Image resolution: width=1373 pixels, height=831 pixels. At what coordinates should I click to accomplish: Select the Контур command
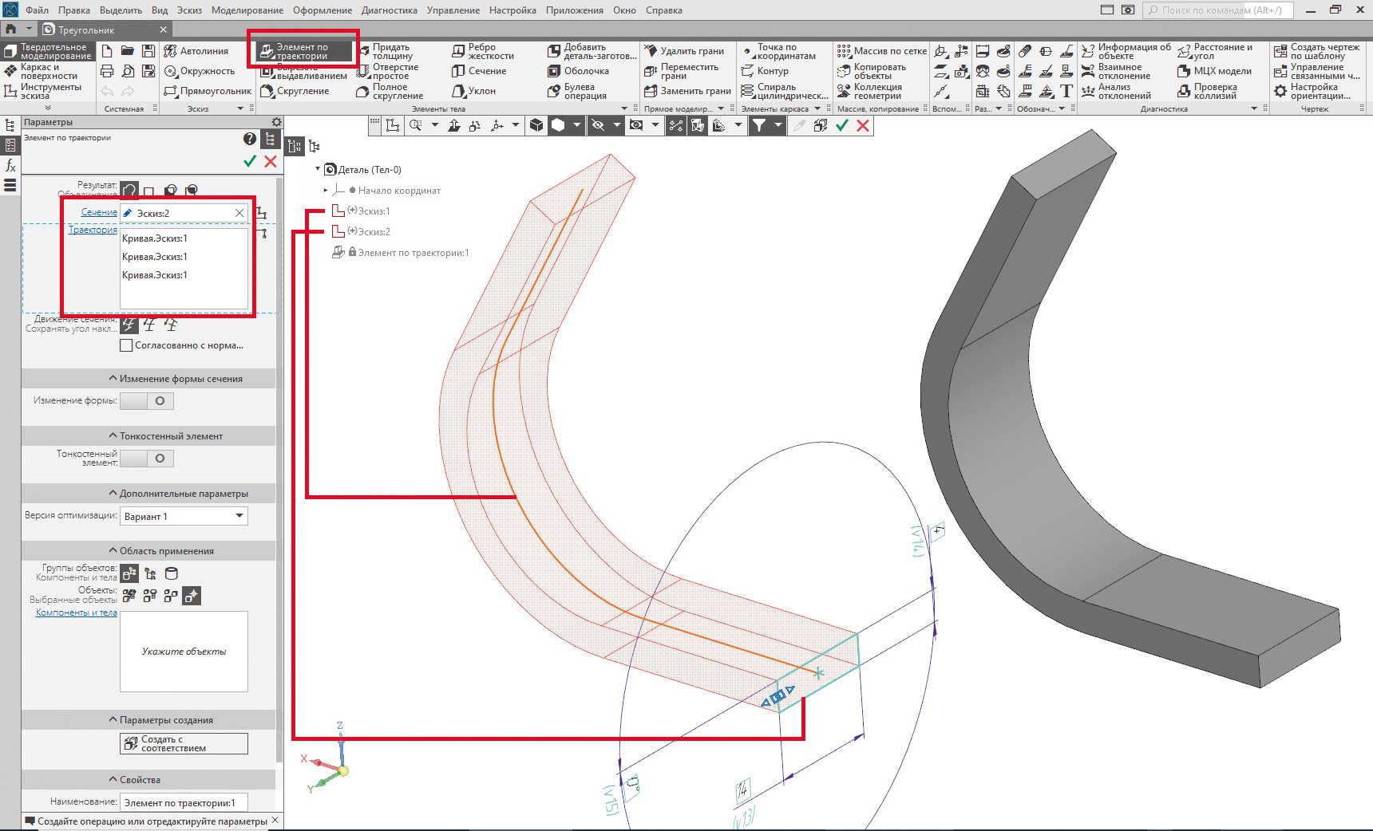765,71
